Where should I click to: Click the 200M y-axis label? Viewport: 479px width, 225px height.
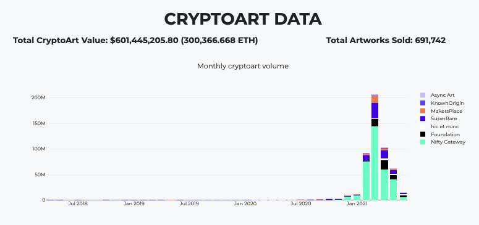(x=39, y=97)
